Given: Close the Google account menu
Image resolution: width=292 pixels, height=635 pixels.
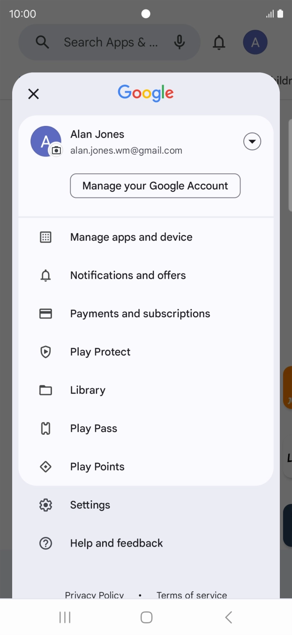Looking at the screenshot, I should (x=33, y=94).
